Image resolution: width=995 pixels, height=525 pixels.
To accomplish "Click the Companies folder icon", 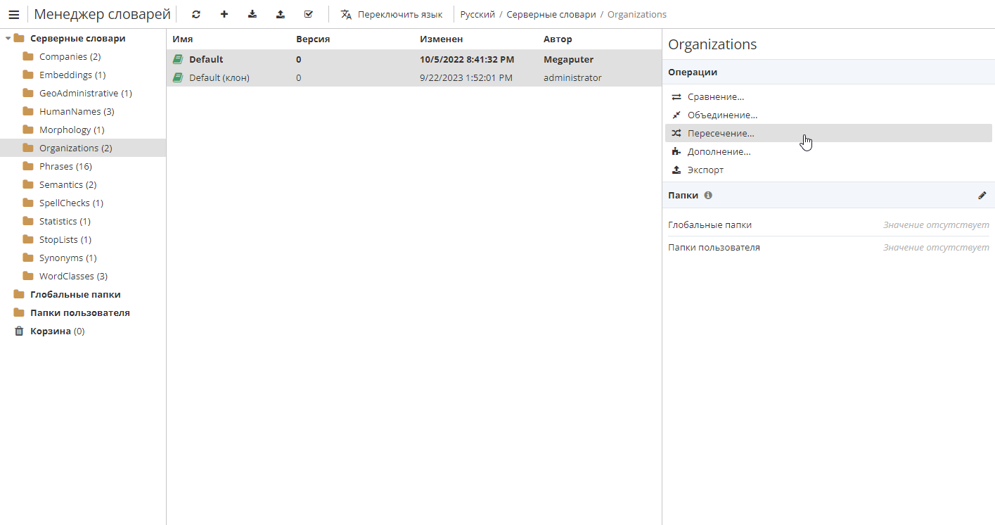I will point(28,56).
